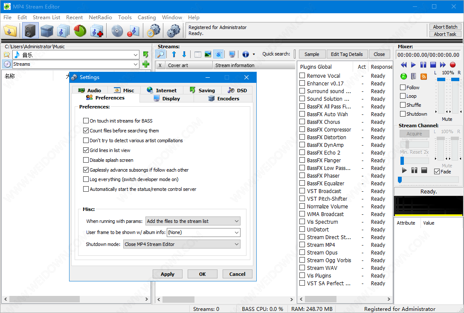This screenshot has width=464, height=313.
Task: Tick the Loop checkbox in Mixer
Action: click(x=403, y=96)
